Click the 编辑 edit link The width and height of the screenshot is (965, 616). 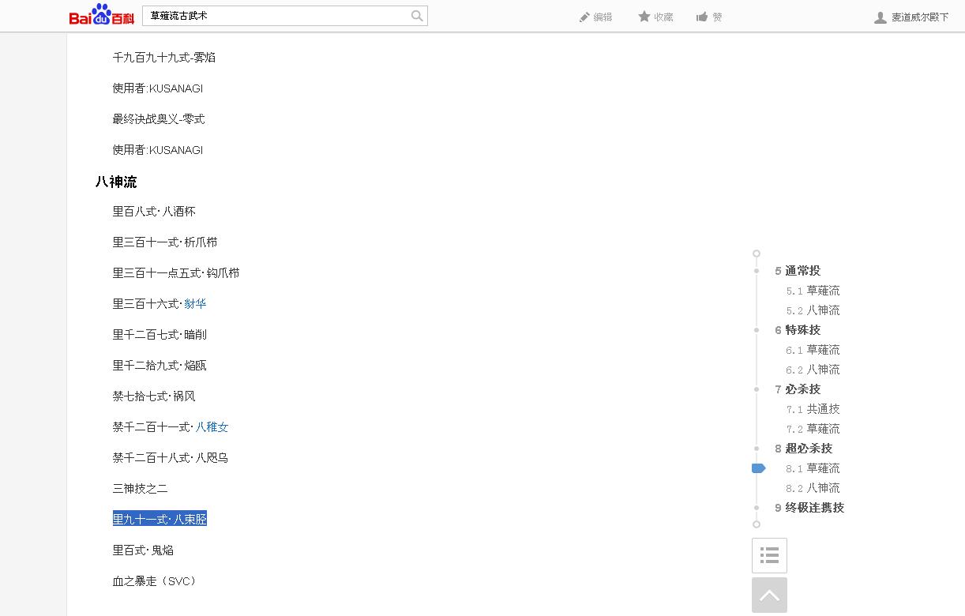(x=603, y=17)
